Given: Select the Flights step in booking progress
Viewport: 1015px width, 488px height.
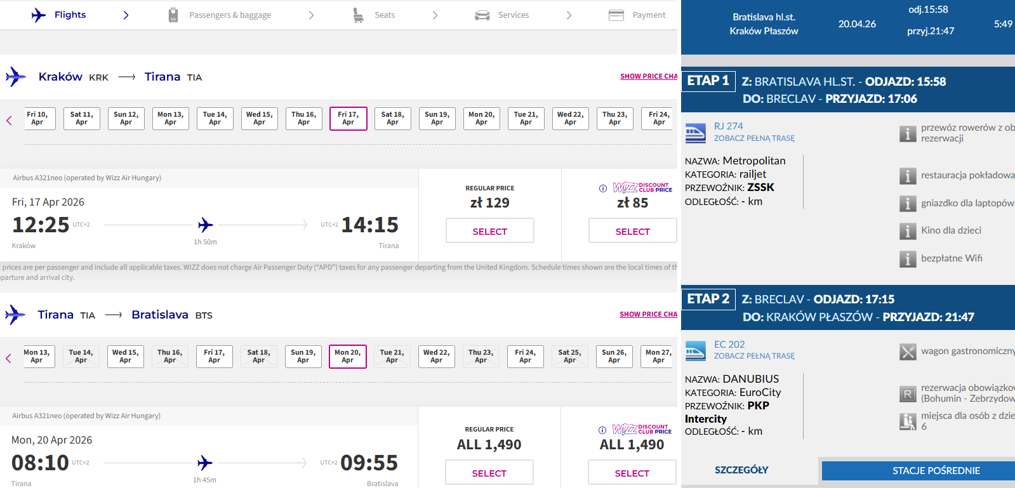Looking at the screenshot, I should point(70,15).
